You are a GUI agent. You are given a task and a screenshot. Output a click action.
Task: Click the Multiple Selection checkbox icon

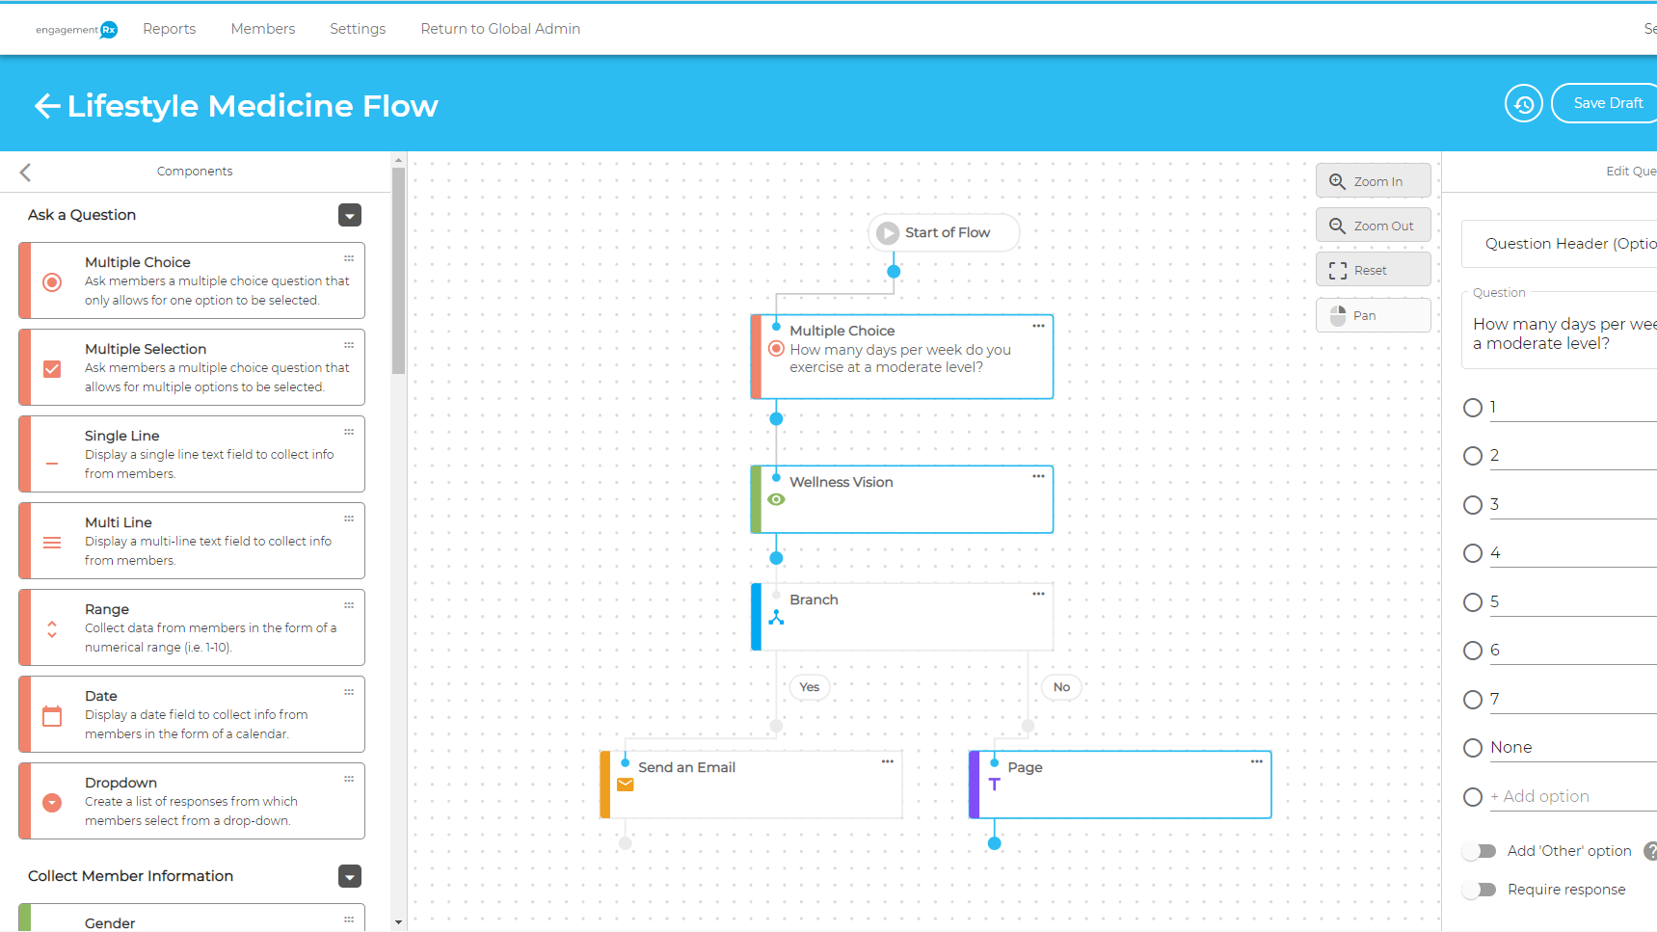pos(52,368)
